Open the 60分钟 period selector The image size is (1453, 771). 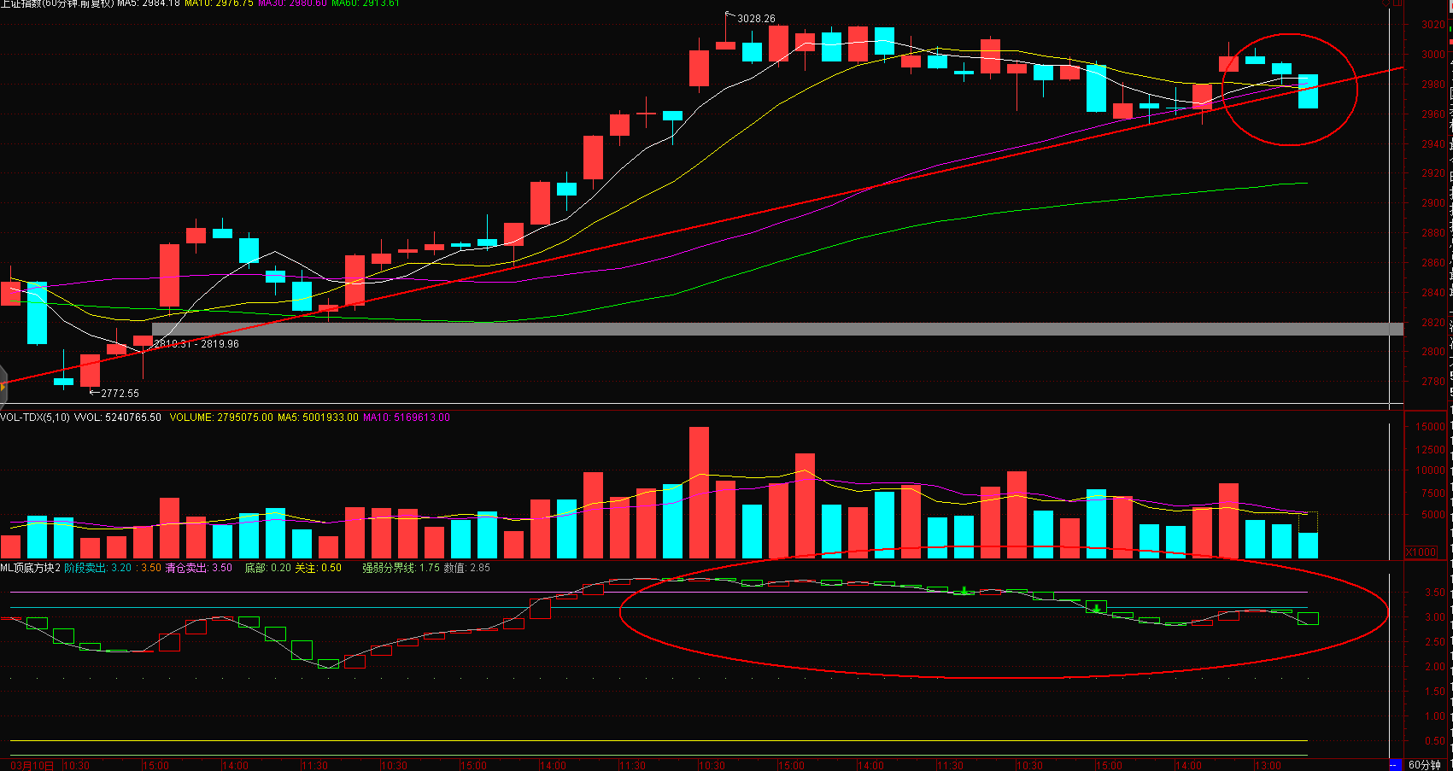pyautogui.click(x=1424, y=765)
